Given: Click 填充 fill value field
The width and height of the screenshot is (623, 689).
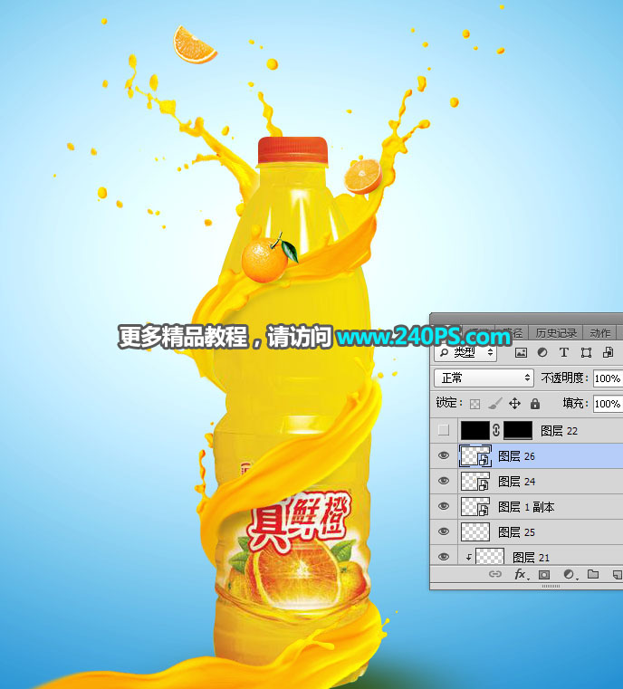Looking at the screenshot, I should (608, 404).
